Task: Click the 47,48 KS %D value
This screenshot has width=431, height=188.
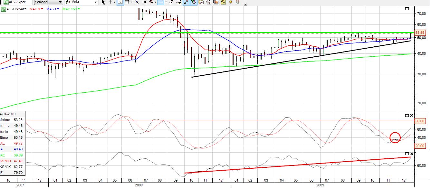Action: [x=18, y=161]
